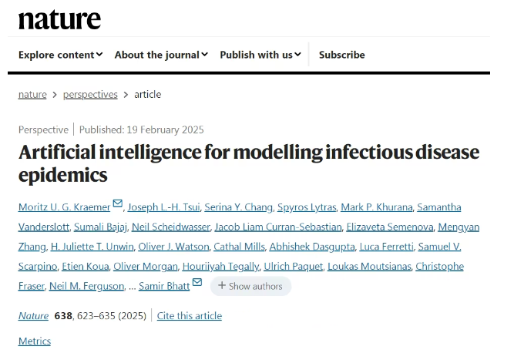Click envelope icon next to Moritz Kraemer
Viewport: 514px width, 353px height.
pos(118,204)
